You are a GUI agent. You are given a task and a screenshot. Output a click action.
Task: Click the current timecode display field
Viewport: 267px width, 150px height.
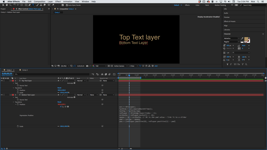(7, 74)
